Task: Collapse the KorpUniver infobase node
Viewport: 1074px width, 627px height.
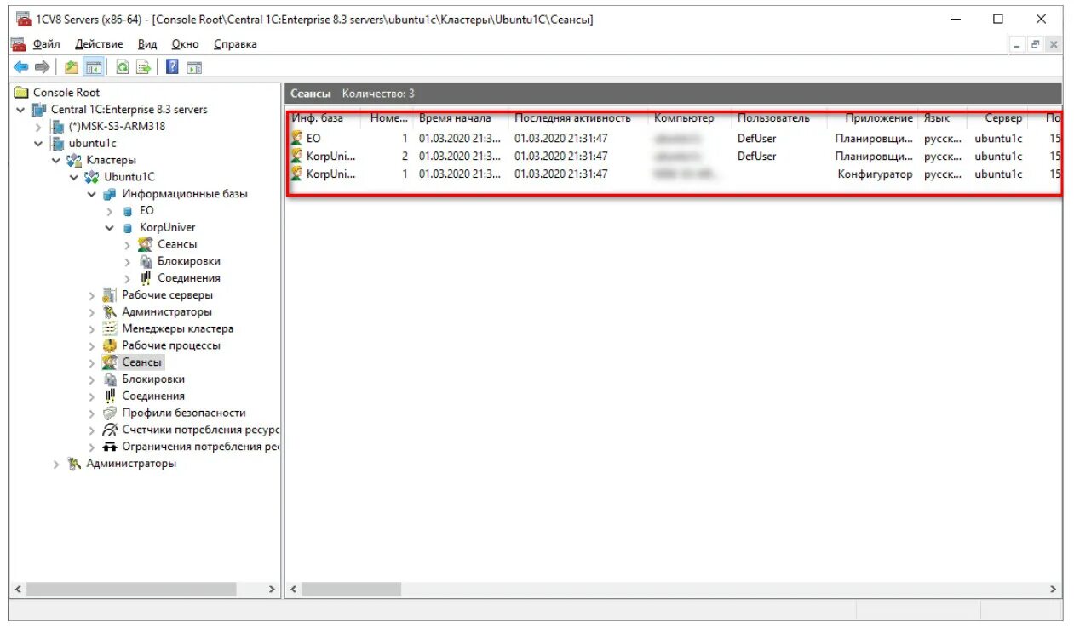Action: pyautogui.click(x=110, y=228)
